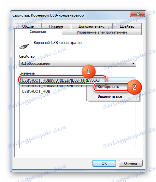Screen dimensions: 156x182
Task: Select the USB\ROOT_HUB&VID10DE&PID03F1 value
Action: [52, 86]
